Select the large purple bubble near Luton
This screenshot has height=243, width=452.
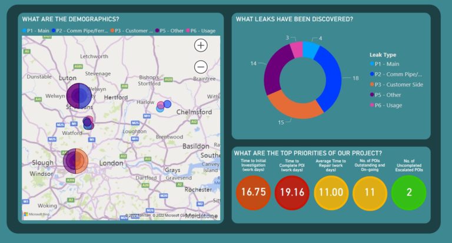(x=78, y=96)
